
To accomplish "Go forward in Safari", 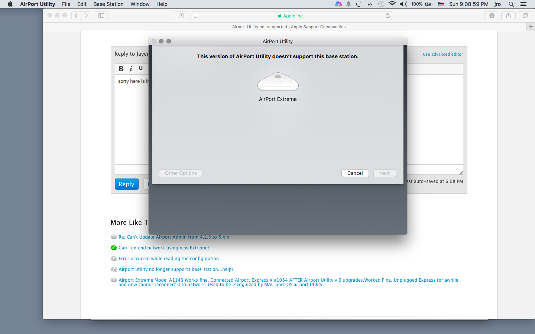I will coord(86,16).
